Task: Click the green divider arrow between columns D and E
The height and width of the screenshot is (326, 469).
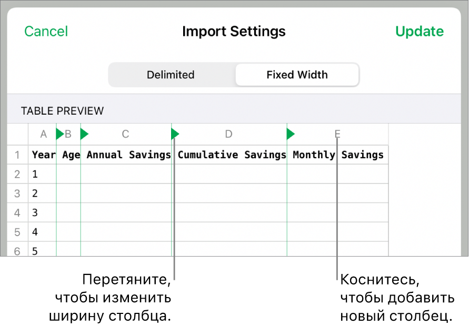Action: coord(291,135)
